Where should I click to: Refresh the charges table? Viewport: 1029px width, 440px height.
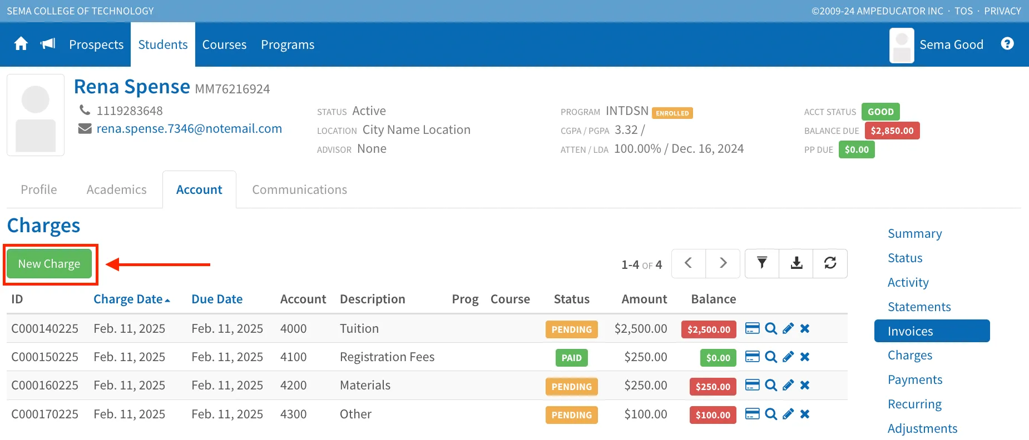830,263
